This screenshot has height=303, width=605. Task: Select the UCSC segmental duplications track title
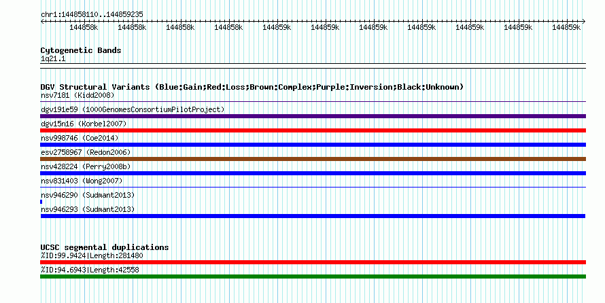pyautogui.click(x=105, y=247)
